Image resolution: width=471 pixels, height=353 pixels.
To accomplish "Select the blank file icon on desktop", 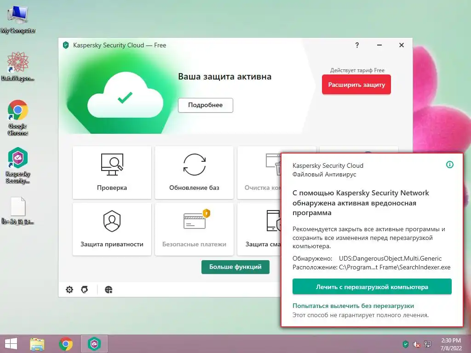I will [18, 211].
